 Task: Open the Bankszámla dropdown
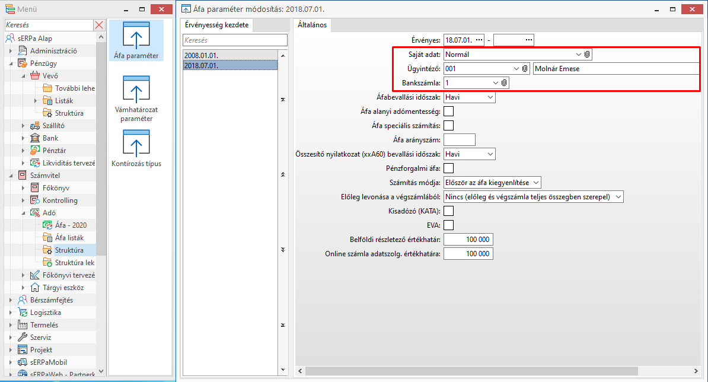(495, 83)
